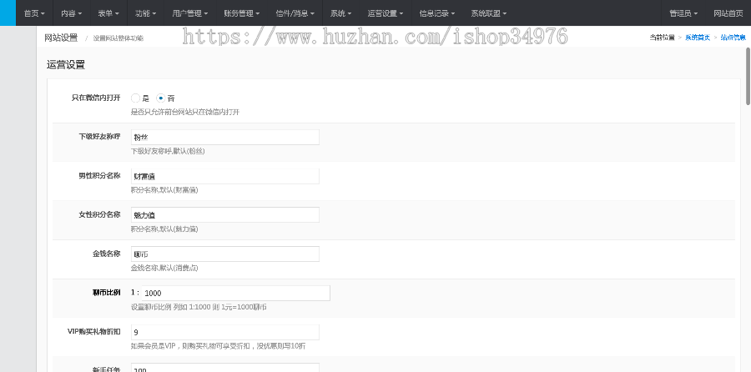Expand the 功能 menu
The image size is (751, 372).
pyautogui.click(x=145, y=13)
